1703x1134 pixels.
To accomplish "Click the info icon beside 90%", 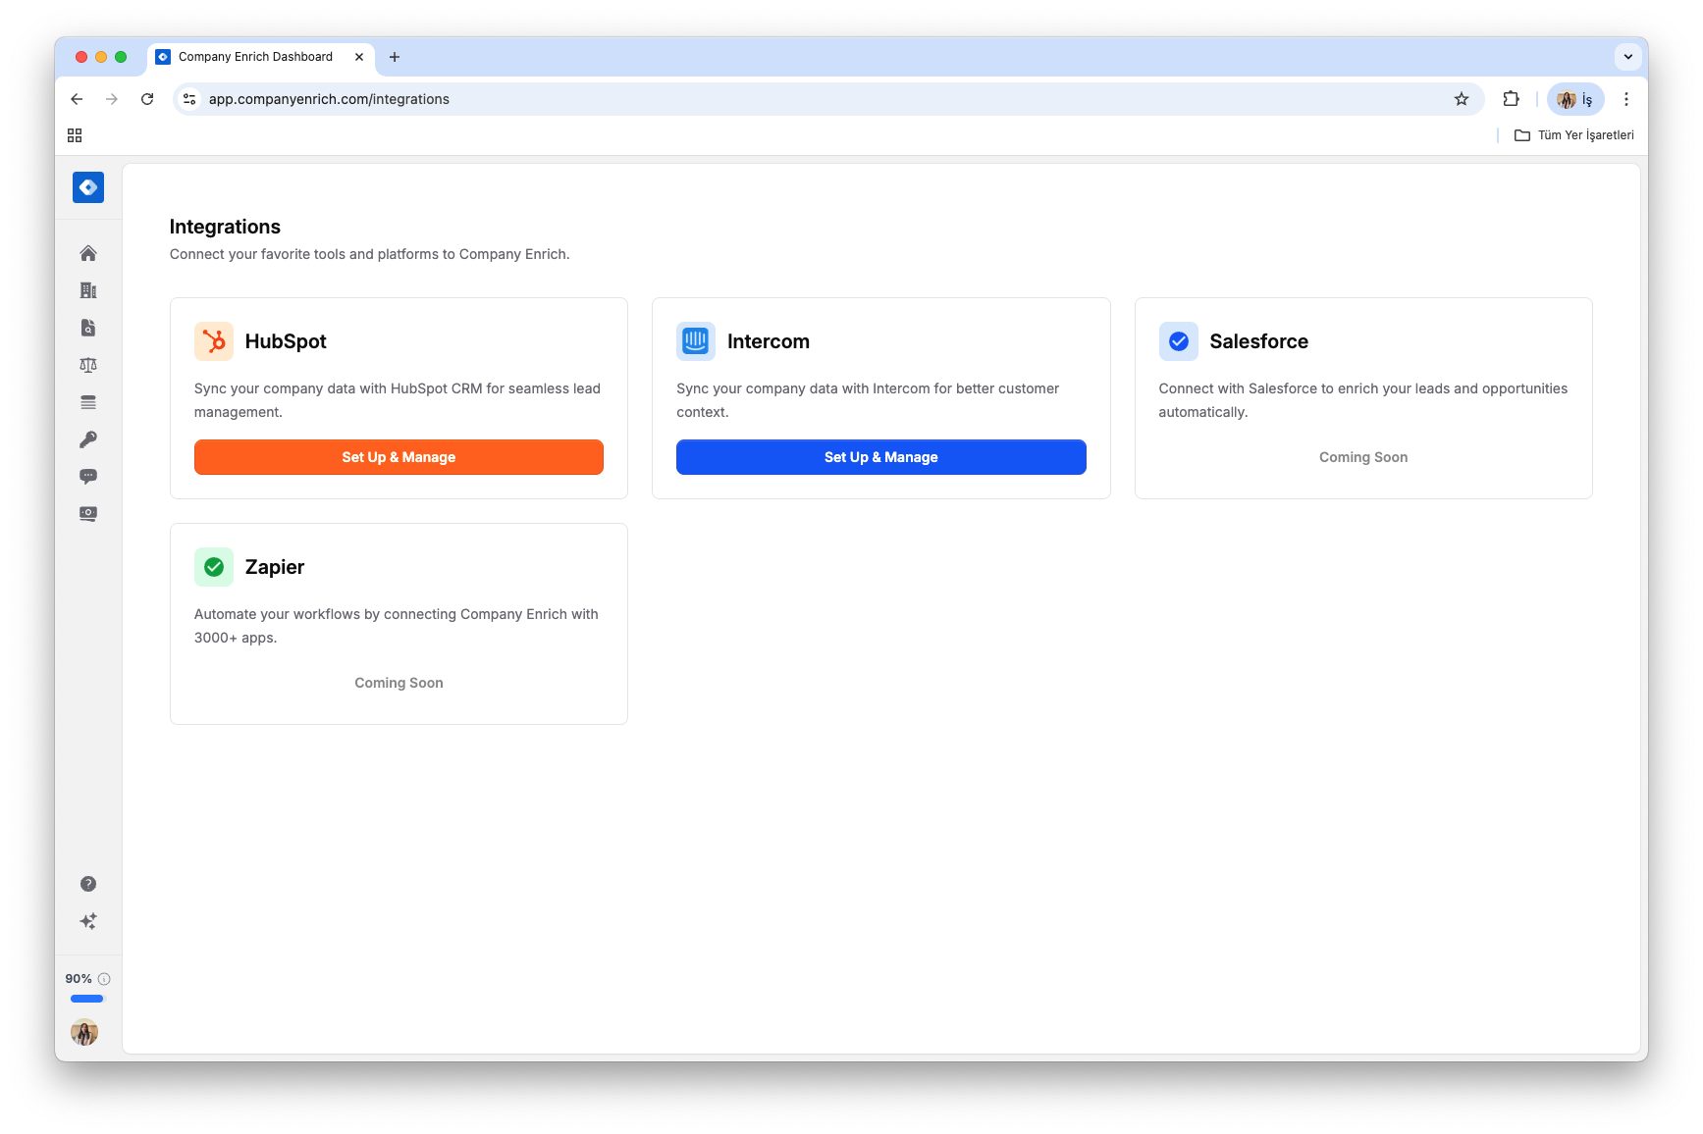I will (x=104, y=979).
